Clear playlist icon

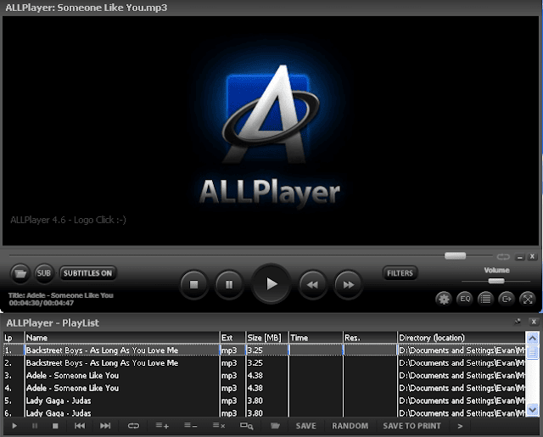[219, 426]
